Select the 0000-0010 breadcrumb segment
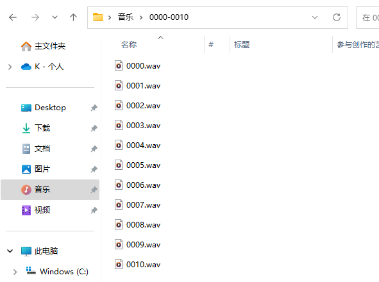Viewport: 379px width, 282px height. click(x=169, y=17)
